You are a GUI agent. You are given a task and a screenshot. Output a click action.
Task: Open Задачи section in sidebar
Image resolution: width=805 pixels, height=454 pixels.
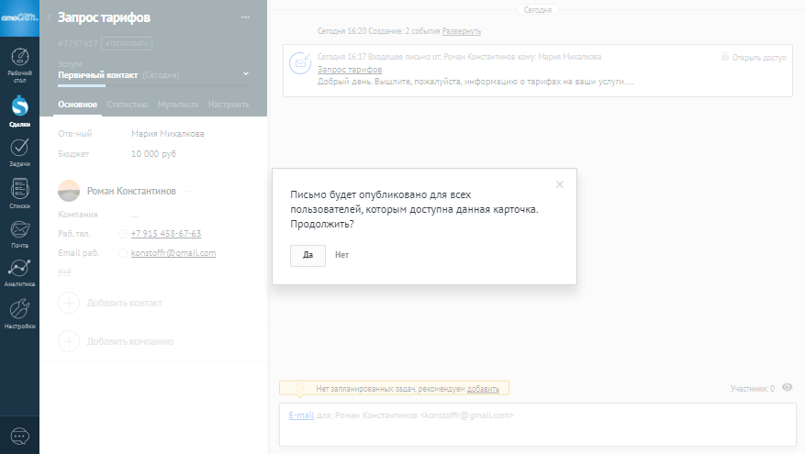click(19, 150)
